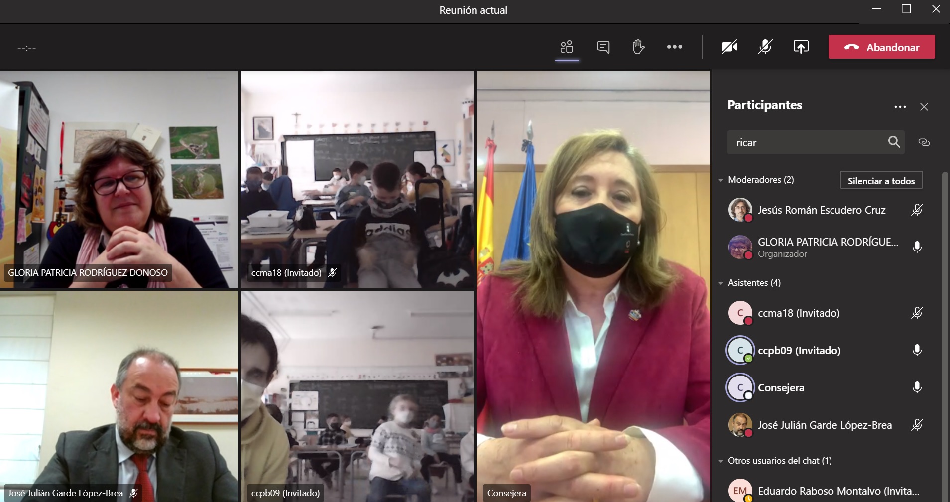Click Silenciar a todos button
This screenshot has height=502, width=950.
pos(881,181)
